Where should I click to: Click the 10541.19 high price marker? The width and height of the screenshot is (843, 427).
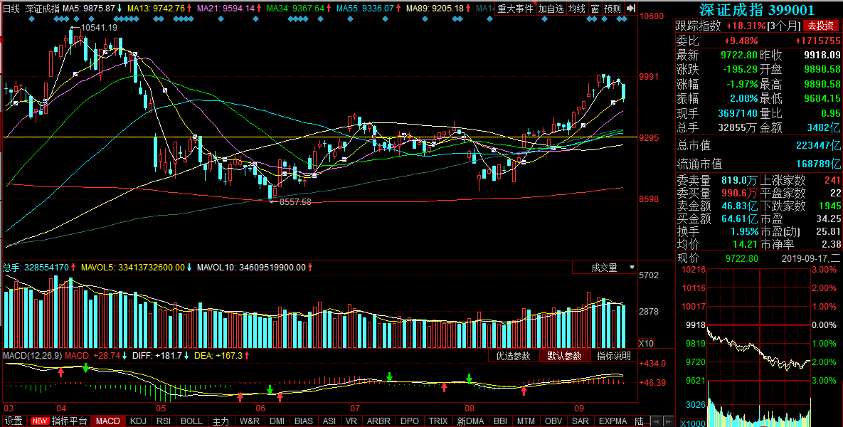point(98,28)
